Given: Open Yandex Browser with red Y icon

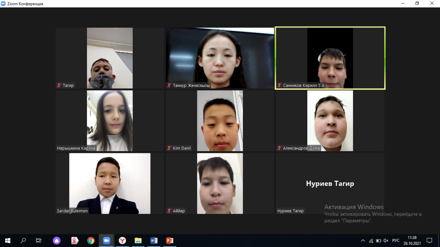Looking at the screenshot, I should 122,240.
